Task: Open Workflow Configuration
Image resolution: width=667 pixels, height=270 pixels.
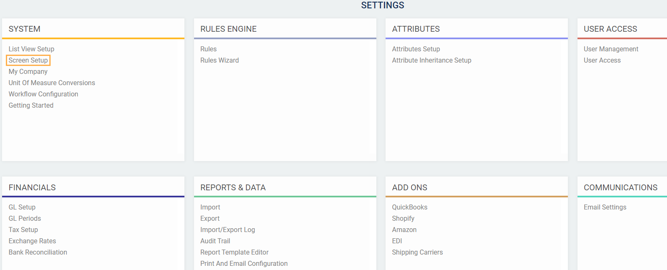Action: pos(43,94)
